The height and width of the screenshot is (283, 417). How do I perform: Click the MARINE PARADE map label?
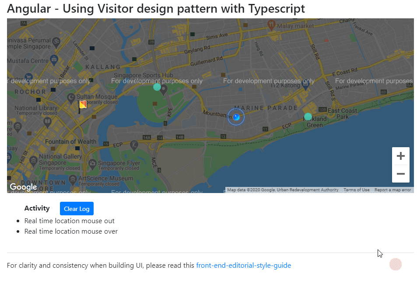(x=266, y=108)
